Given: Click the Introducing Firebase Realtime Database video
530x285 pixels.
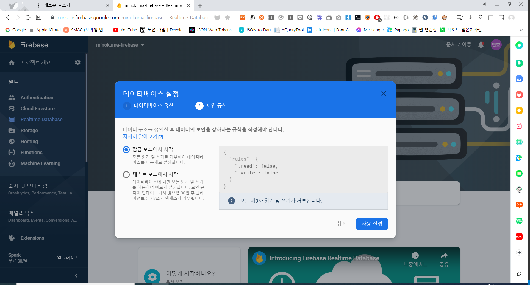Looking at the screenshot, I should click(354, 265).
